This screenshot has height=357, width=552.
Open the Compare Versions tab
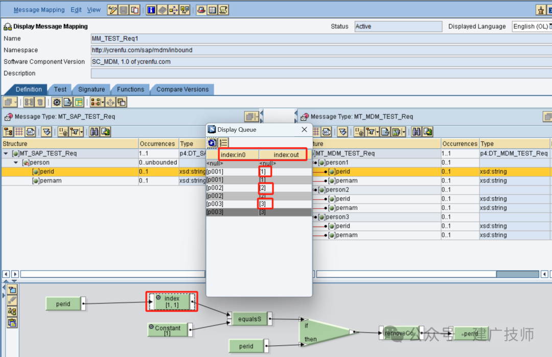pos(182,89)
